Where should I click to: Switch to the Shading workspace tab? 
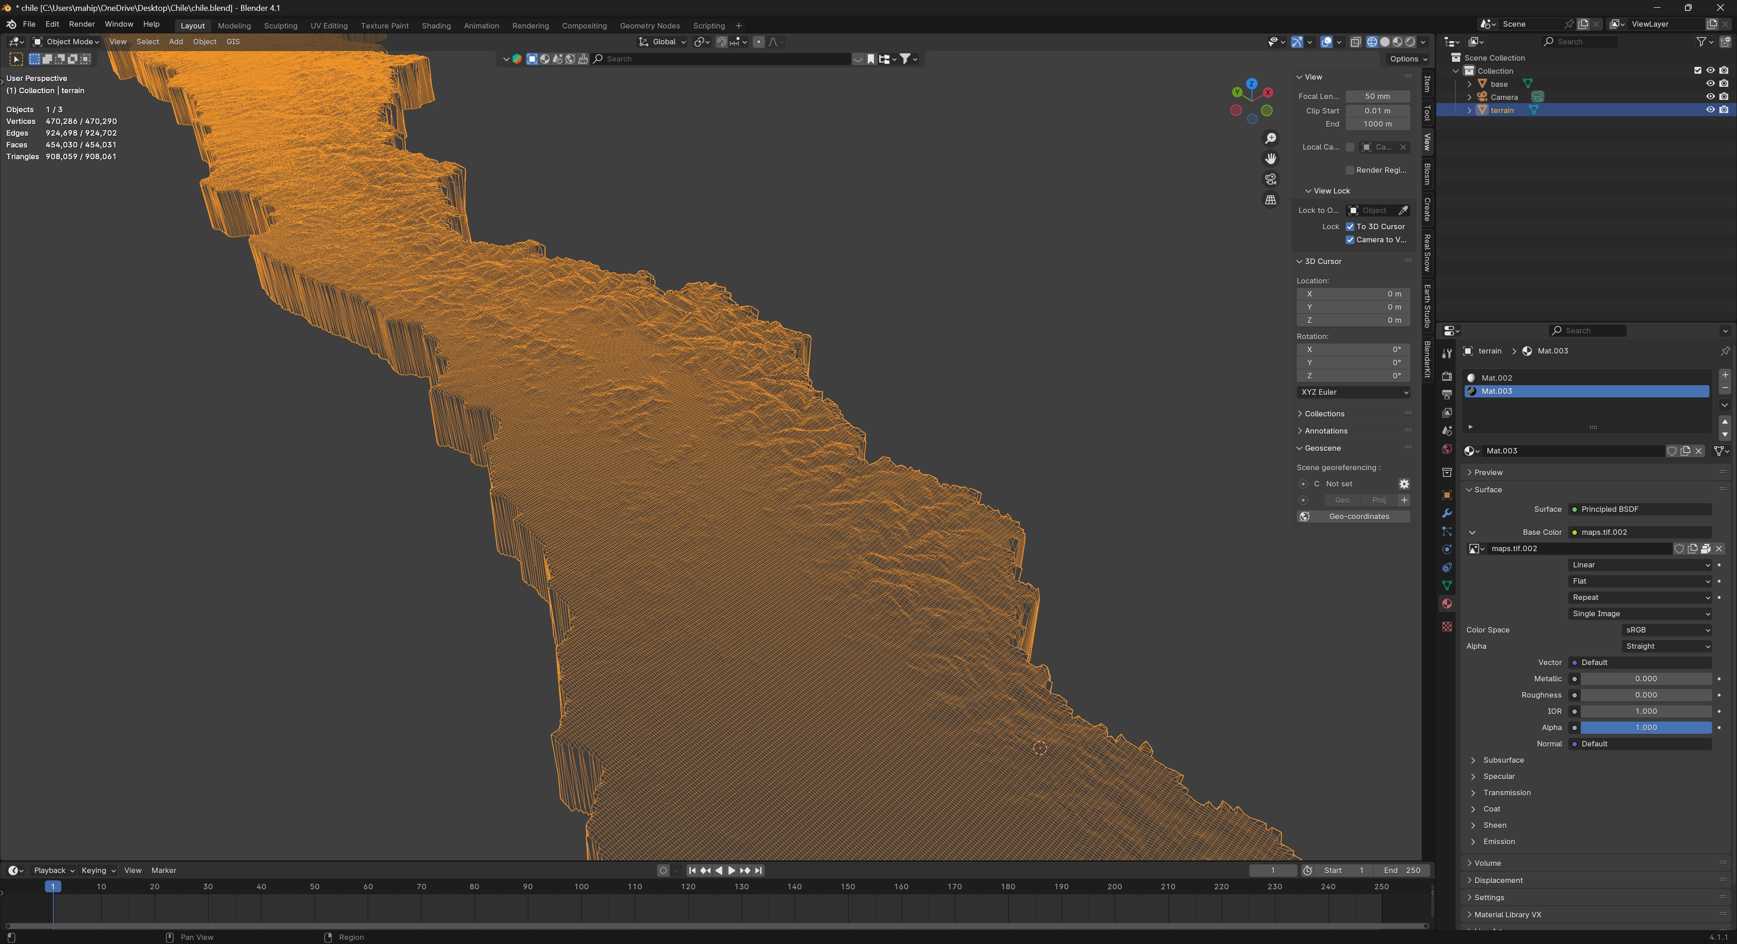click(x=436, y=26)
